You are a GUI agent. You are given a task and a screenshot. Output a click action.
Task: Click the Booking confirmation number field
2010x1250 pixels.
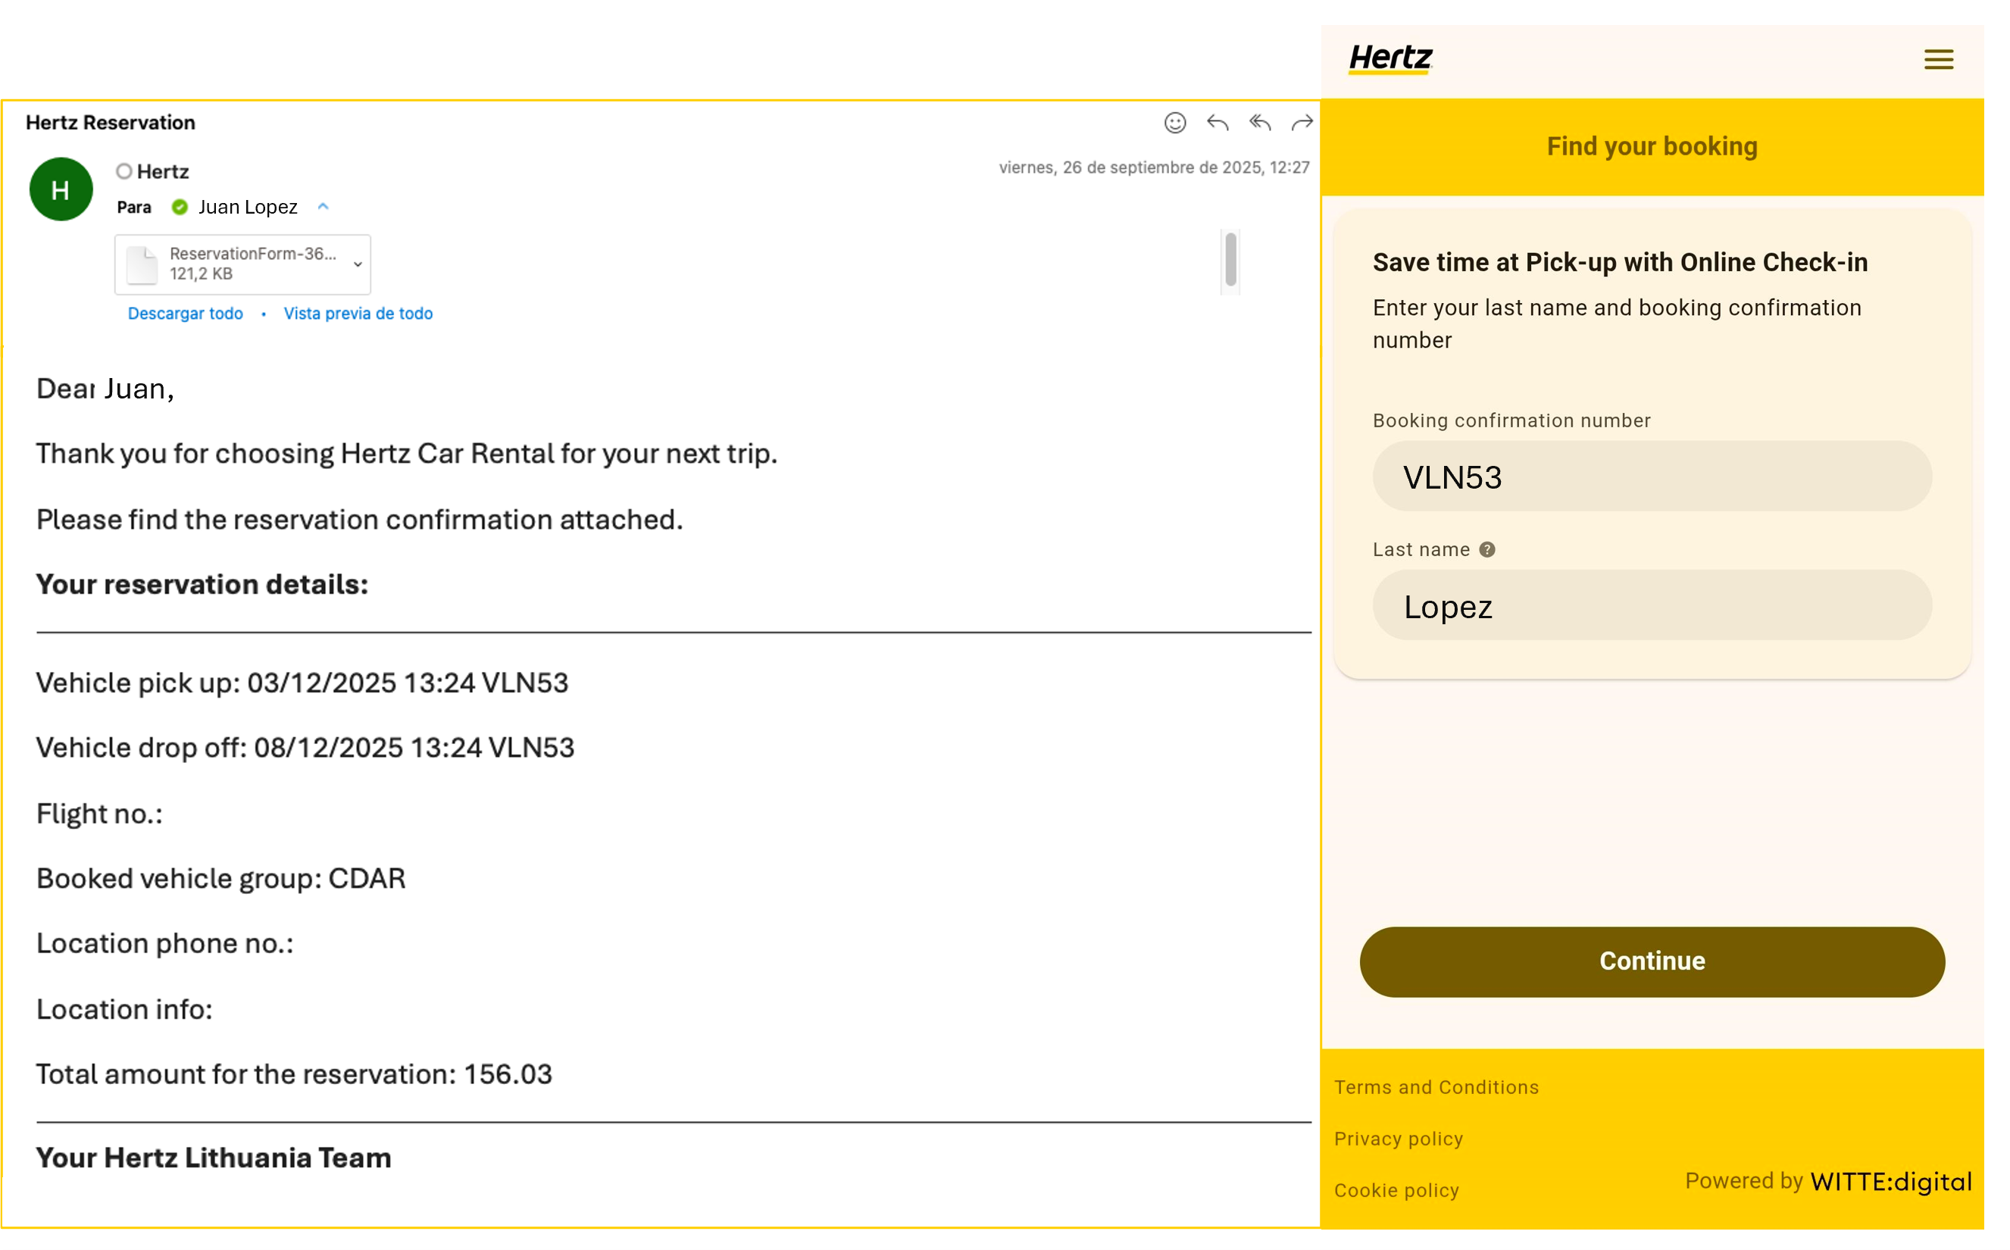pyautogui.click(x=1652, y=477)
